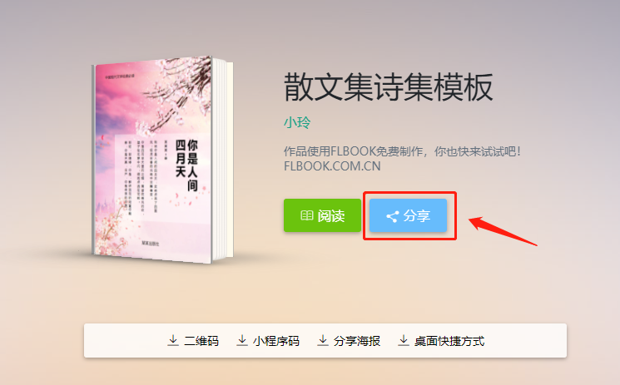Click the download arrow beside 桌面快捷方式
This screenshot has width=620, height=385.
tap(404, 340)
